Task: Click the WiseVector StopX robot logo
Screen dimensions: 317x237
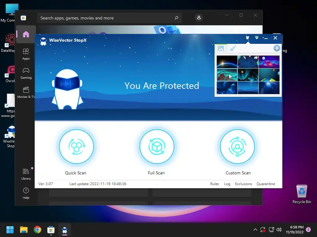Action: 43,42
